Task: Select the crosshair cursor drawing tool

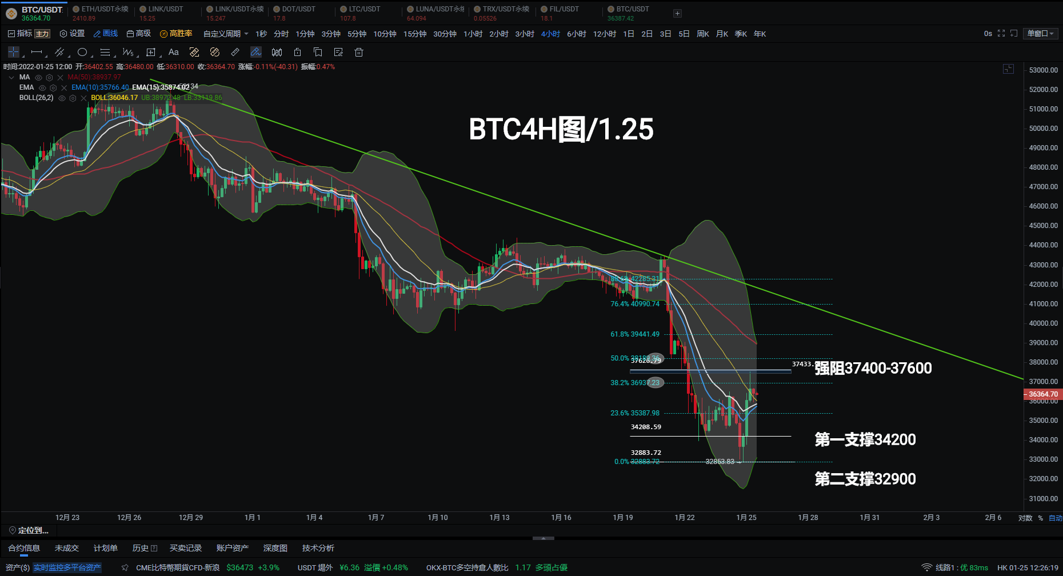Action: (x=14, y=52)
